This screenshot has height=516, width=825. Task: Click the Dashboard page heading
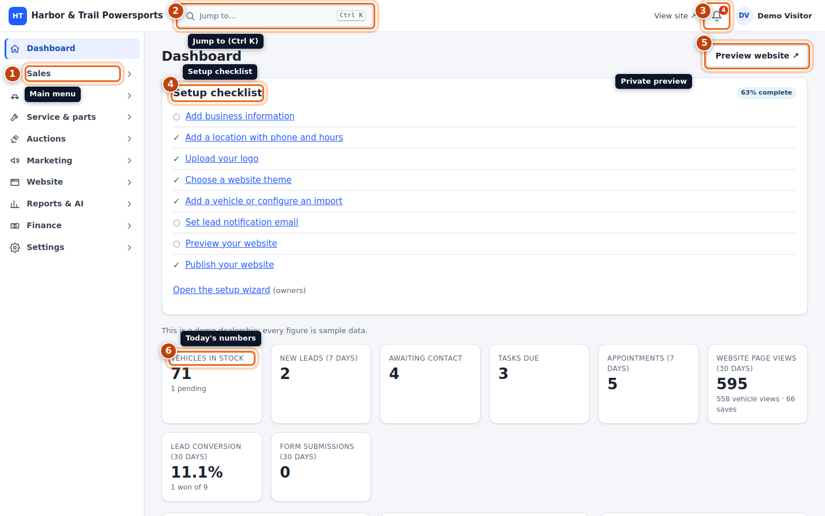[x=202, y=56]
